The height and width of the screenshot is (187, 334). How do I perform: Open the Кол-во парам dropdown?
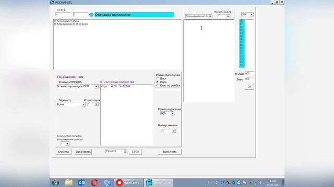pos(96,104)
